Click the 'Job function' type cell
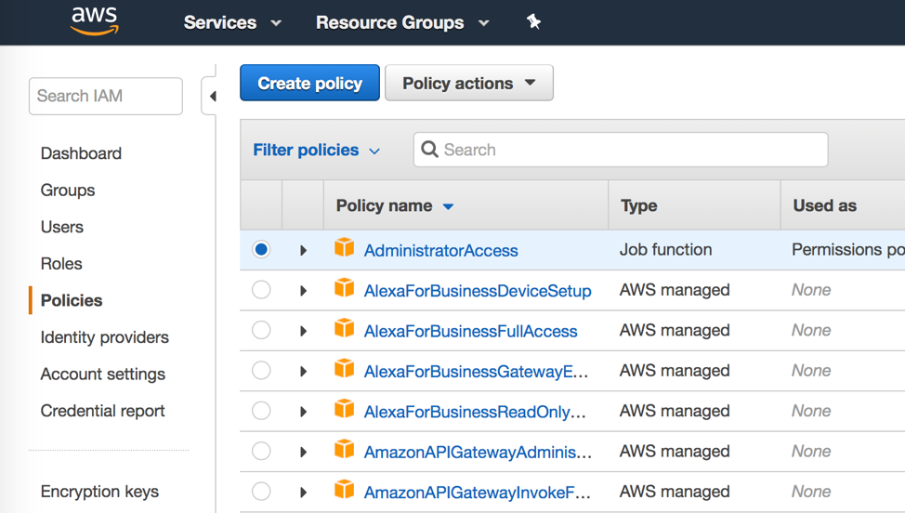The height and width of the screenshot is (513, 905). 665,250
